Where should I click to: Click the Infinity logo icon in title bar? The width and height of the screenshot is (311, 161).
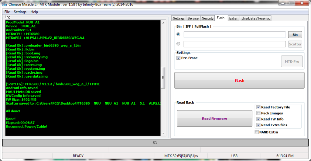(4, 4)
